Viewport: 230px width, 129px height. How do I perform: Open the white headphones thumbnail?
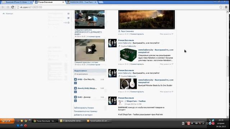pos(128,84)
